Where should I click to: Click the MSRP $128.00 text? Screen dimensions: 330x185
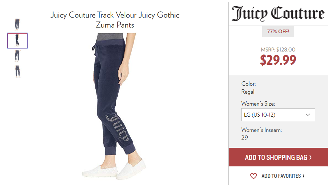pos(278,49)
